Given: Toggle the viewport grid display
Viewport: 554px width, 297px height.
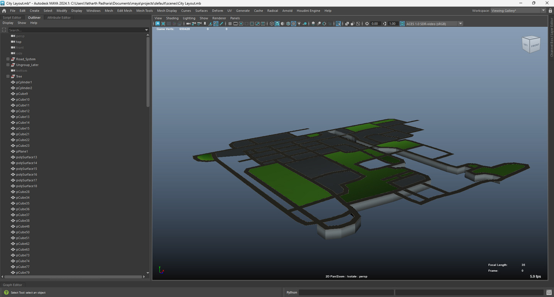Looking at the screenshot, I should click(230, 24).
